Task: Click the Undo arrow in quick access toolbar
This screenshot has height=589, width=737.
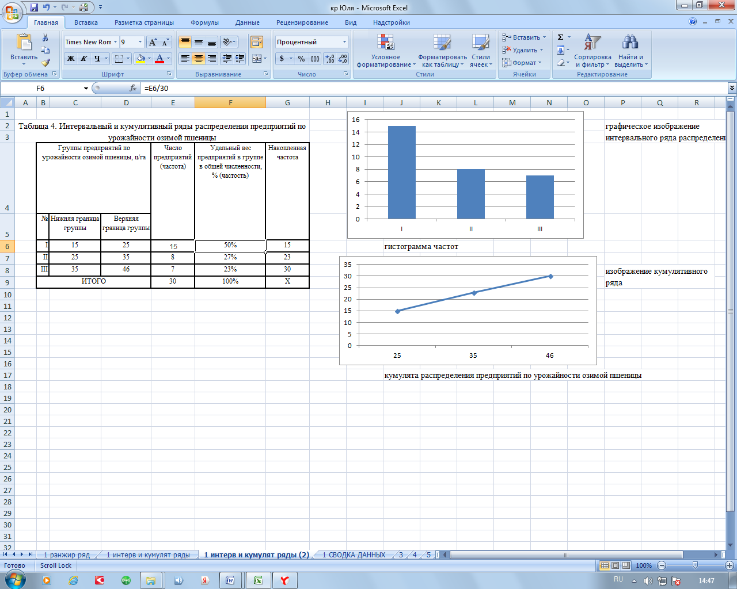Action: click(47, 7)
